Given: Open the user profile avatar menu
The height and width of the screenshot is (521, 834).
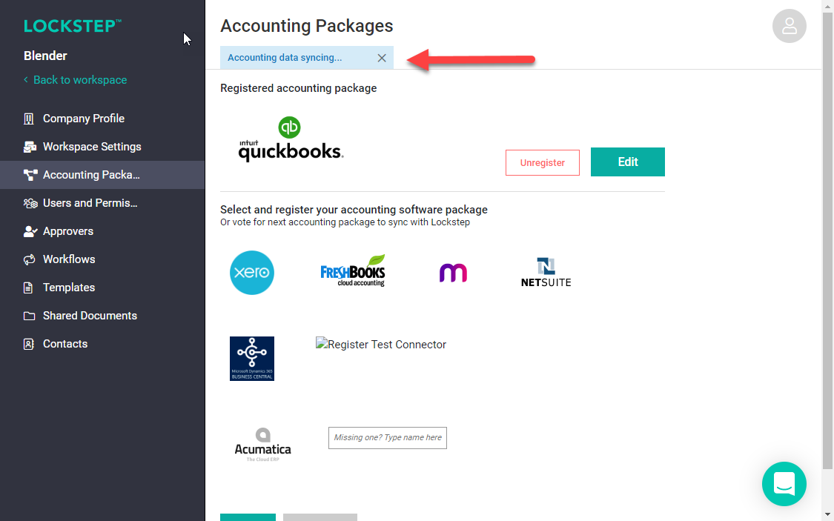Looking at the screenshot, I should point(789,26).
